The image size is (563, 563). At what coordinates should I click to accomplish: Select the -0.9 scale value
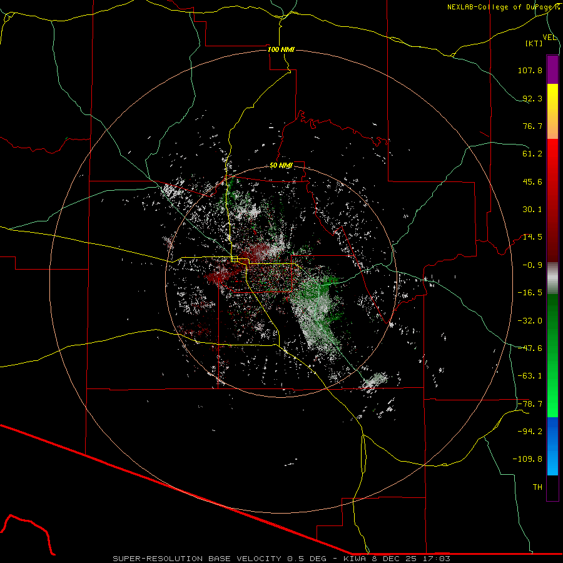(x=532, y=265)
